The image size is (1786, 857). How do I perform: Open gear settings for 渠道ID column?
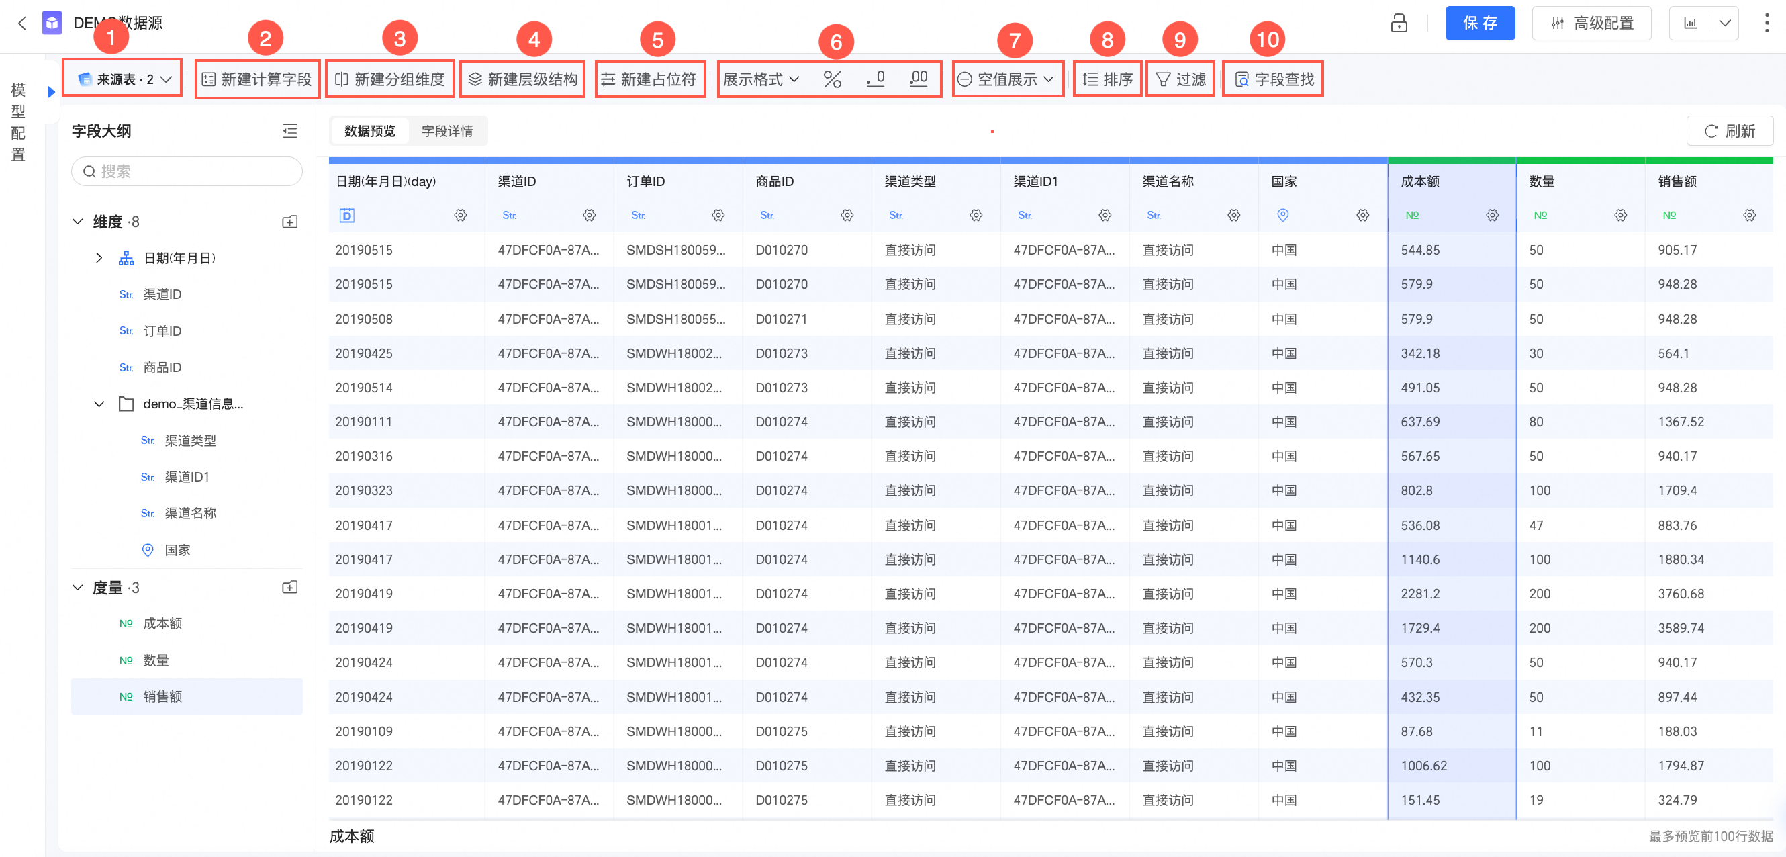click(590, 215)
